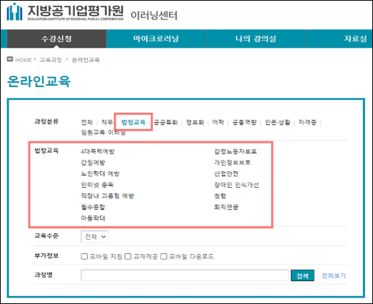The height and width of the screenshot is (304, 373).
Task: Click the 온라인교육 breadcrumb link
Action: pyautogui.click(x=86, y=60)
